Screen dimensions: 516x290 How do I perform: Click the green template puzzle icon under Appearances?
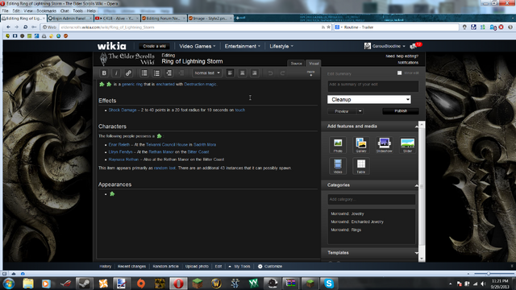click(x=112, y=194)
